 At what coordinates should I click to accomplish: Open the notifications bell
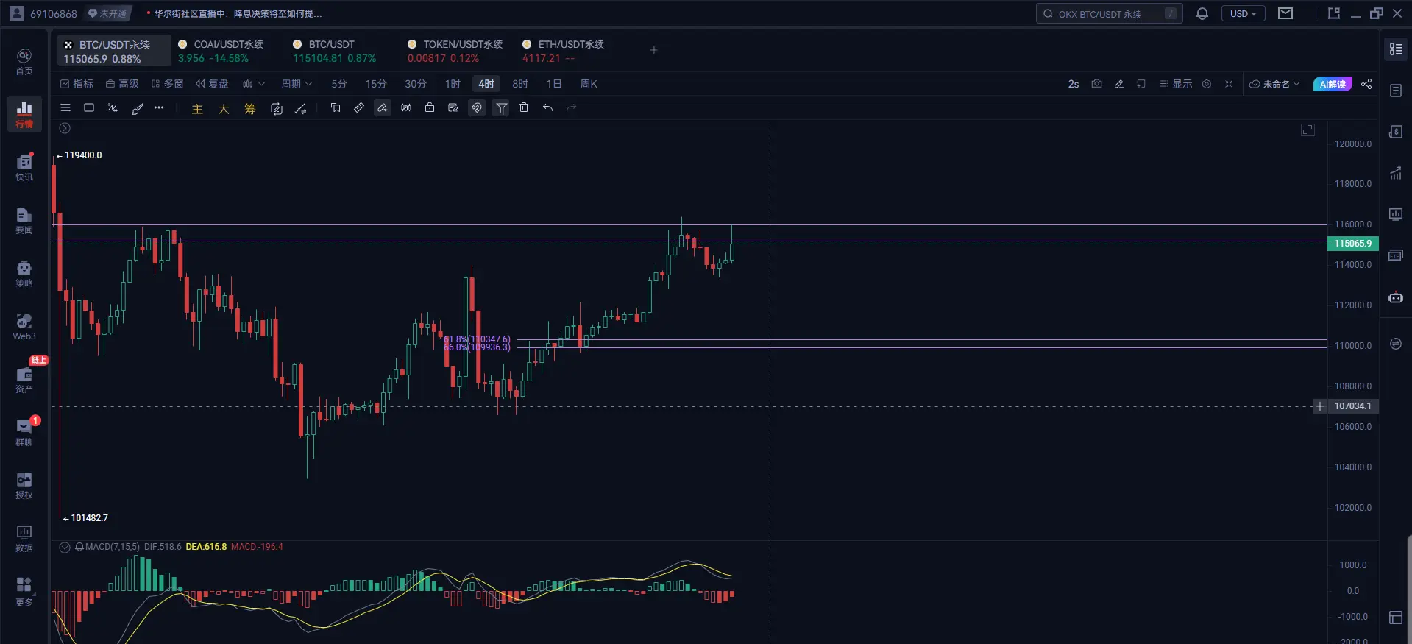coord(1202,13)
